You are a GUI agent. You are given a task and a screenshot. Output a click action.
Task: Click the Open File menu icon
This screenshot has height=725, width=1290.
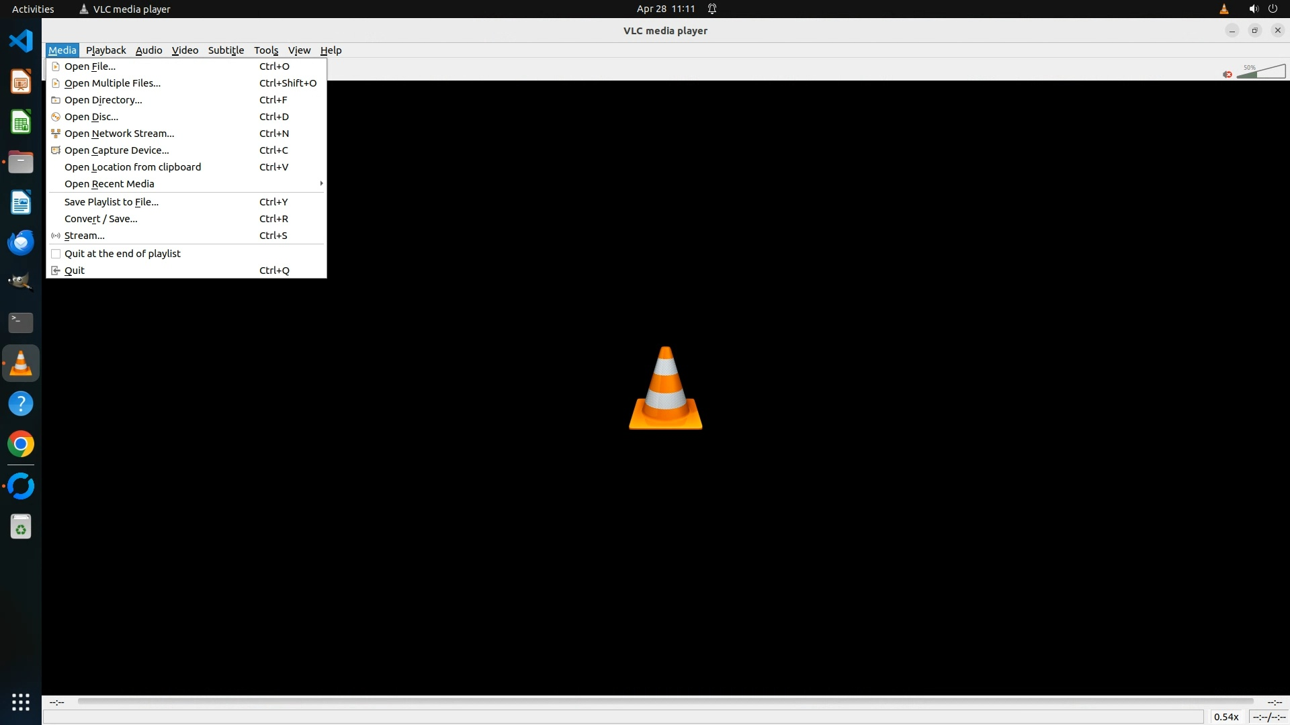[x=56, y=66]
